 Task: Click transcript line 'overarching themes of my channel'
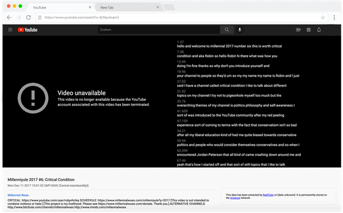coord(235,105)
